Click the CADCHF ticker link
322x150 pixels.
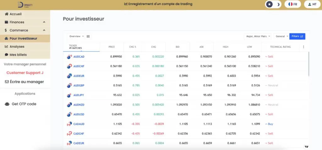pos(79,134)
